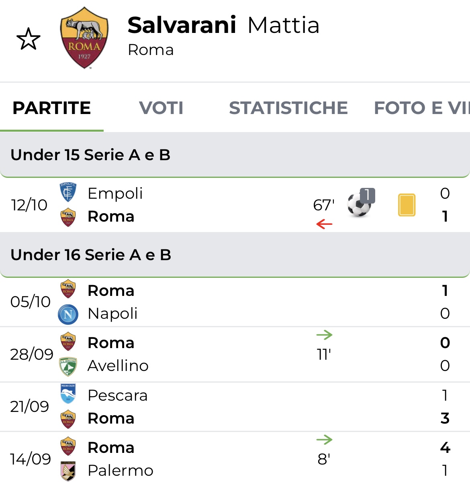Tap the Napoli team crest
470x485 pixels.
click(68, 314)
